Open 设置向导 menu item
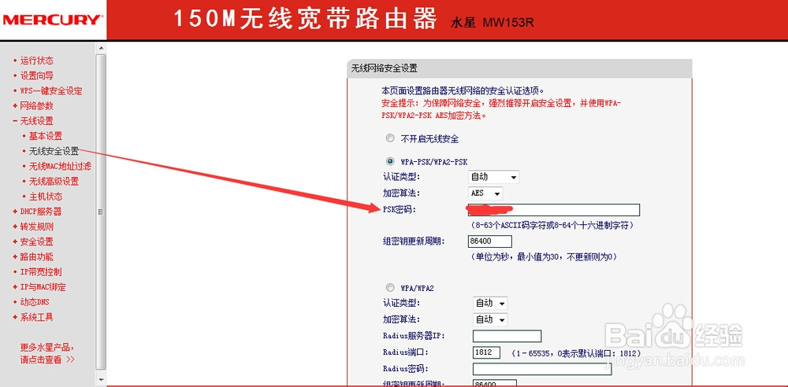Image resolution: width=788 pixels, height=387 pixels. point(36,76)
